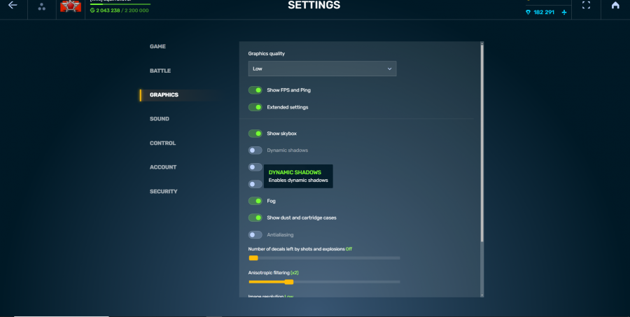Open the Security settings tab
630x317 pixels.
pos(163,191)
